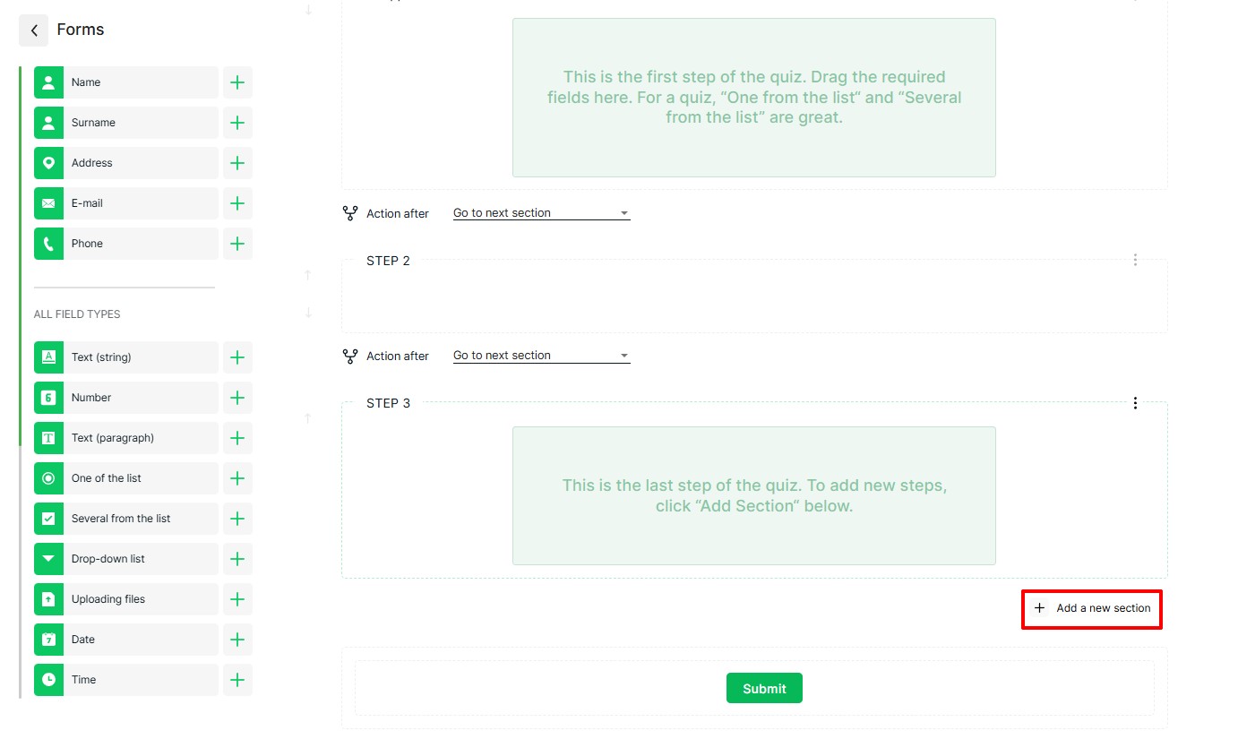Click the plus icon next to Surname
This screenshot has width=1238, height=739.
237,123
